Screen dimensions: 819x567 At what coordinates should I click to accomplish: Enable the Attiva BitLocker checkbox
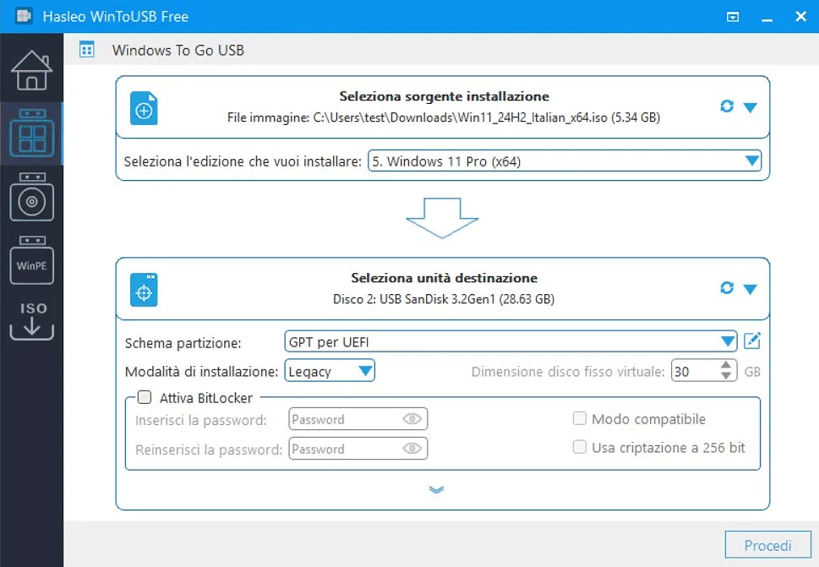144,397
